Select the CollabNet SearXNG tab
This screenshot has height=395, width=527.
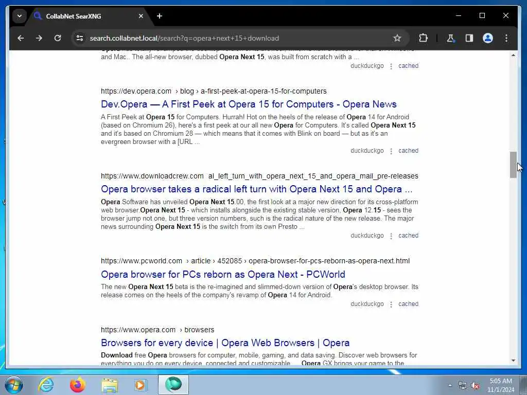(x=89, y=16)
